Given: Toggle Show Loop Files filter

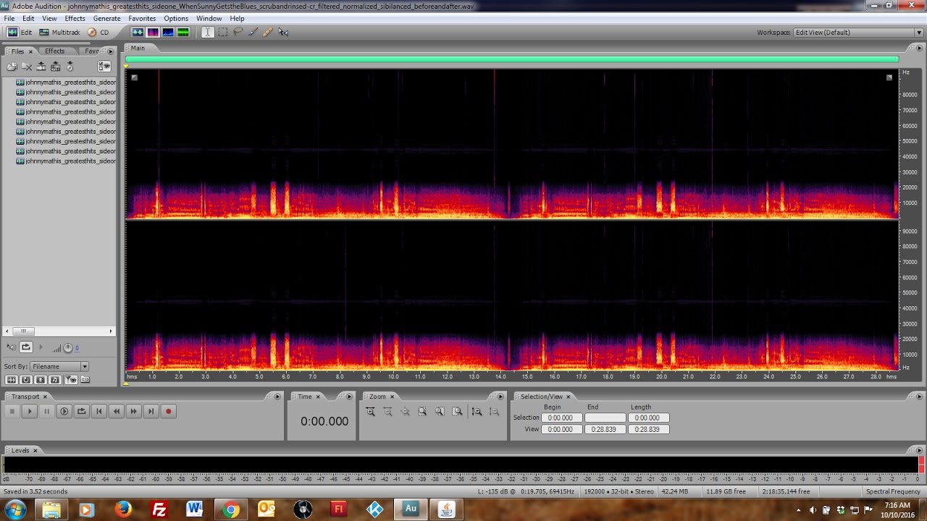Looking at the screenshot, I should point(26,379).
